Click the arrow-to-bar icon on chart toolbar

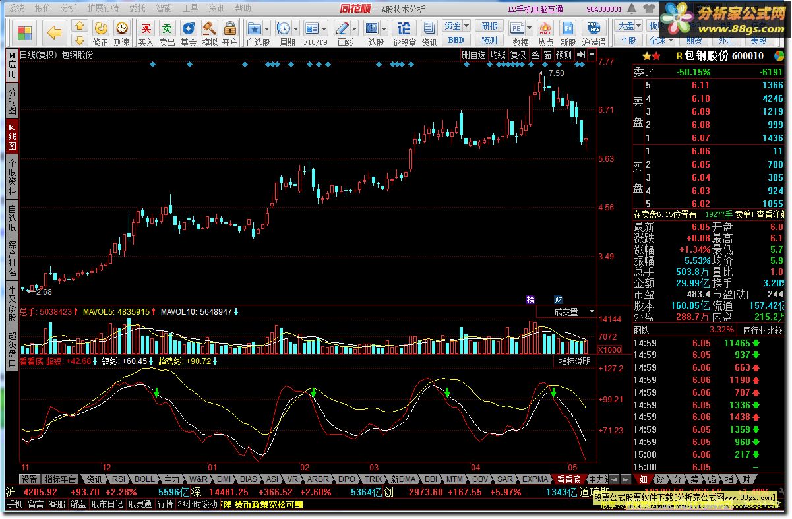(580, 55)
